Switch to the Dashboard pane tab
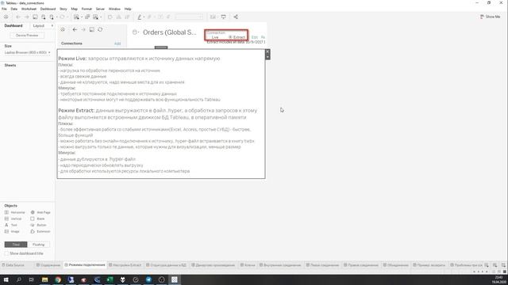Image resolution: width=508 pixels, height=285 pixels. click(13, 25)
